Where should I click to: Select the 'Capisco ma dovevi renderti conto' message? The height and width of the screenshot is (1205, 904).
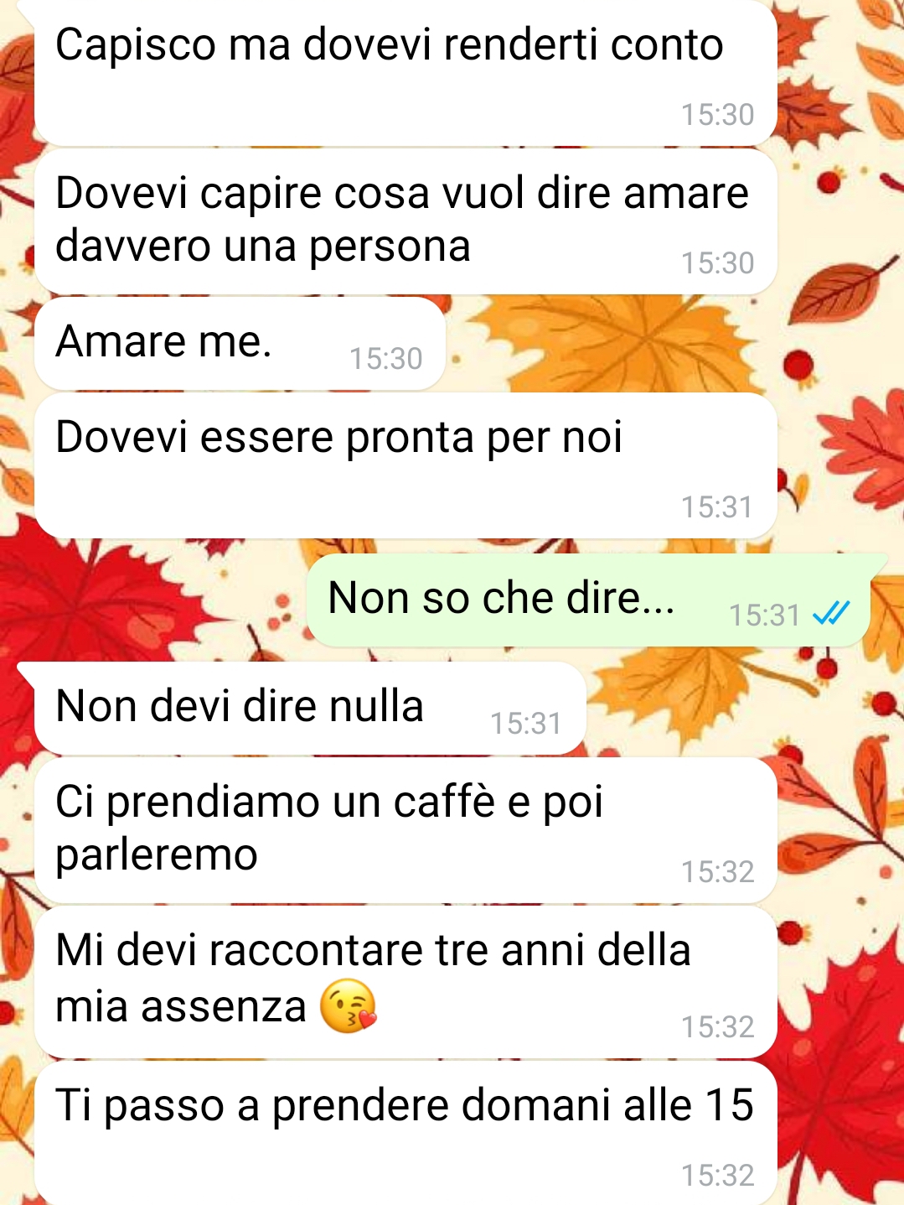coord(406,74)
